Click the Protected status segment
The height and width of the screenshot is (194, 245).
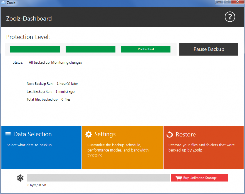[146, 49]
